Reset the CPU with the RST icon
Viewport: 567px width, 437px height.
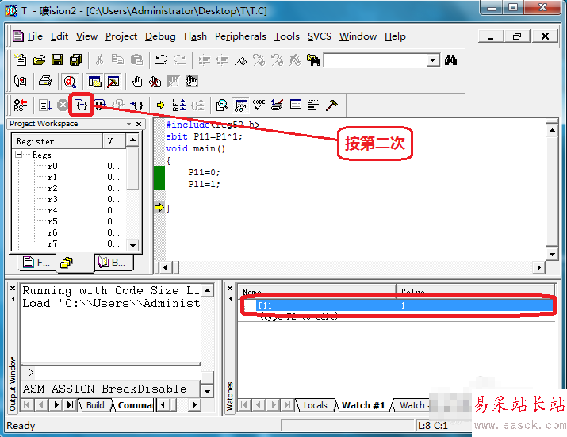click(21, 105)
